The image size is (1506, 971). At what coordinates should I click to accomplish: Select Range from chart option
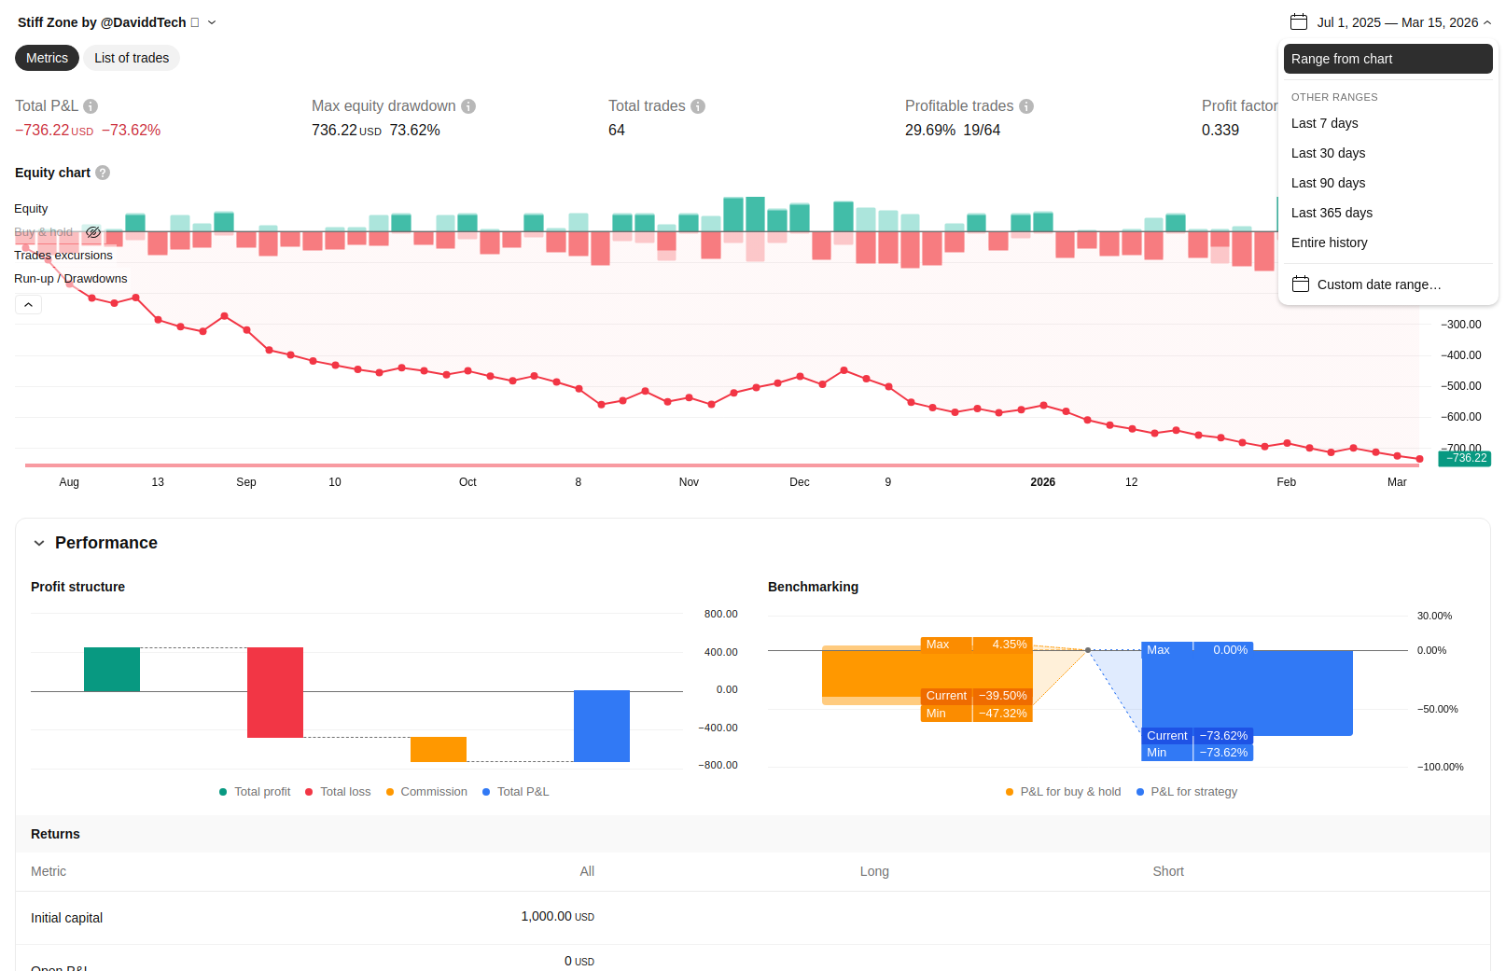(1387, 59)
